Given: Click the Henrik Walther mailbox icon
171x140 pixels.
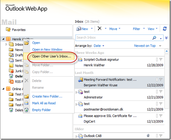Looking at the screenshot, I should pos(8,39).
